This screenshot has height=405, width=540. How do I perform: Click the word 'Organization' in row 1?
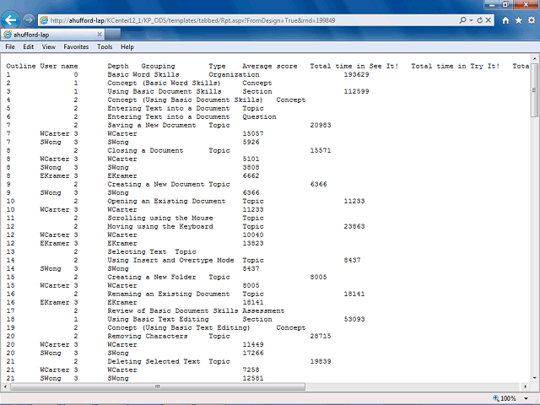(234, 74)
